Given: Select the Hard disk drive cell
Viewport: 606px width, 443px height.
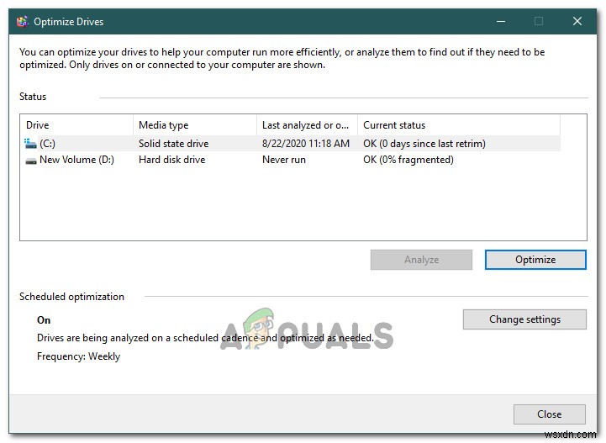Looking at the screenshot, I should point(172,160).
